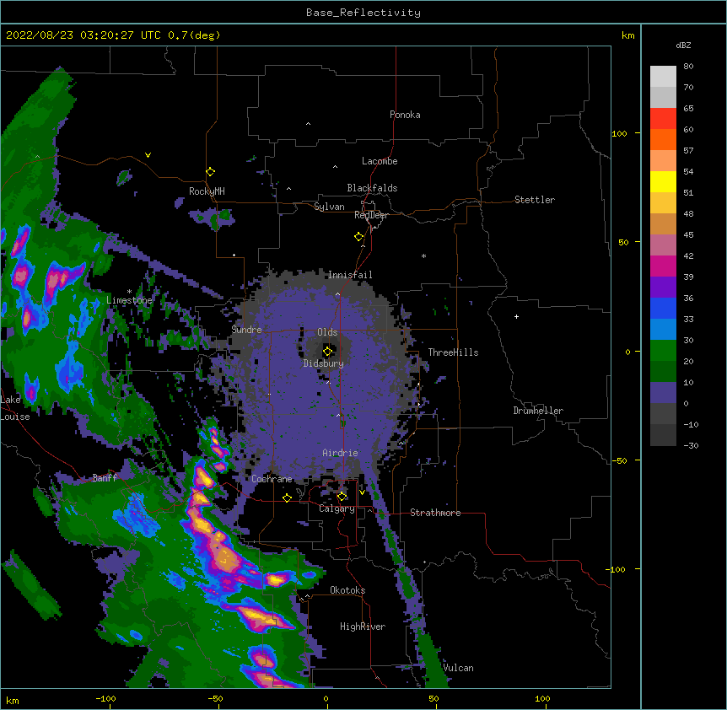The height and width of the screenshot is (710, 727).
Task: Click the white plus marker west of Drumheller
Action: 516,316
